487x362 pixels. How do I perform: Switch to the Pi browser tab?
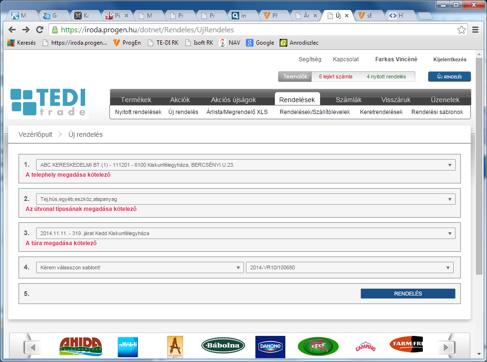tap(117, 16)
